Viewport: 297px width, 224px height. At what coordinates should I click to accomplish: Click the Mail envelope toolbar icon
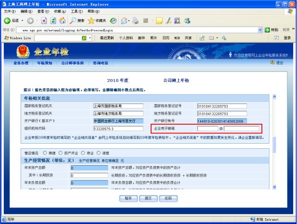124,21
